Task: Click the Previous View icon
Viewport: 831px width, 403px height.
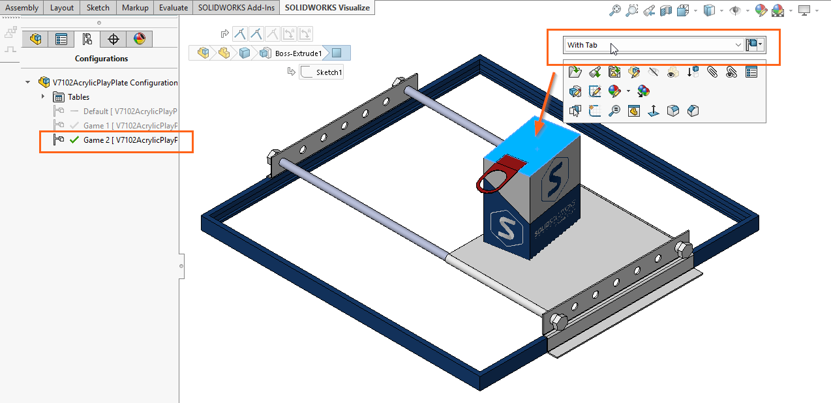Action: 650,10
